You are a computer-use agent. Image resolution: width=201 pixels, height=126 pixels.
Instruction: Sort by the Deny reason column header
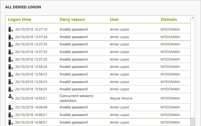click(x=72, y=19)
